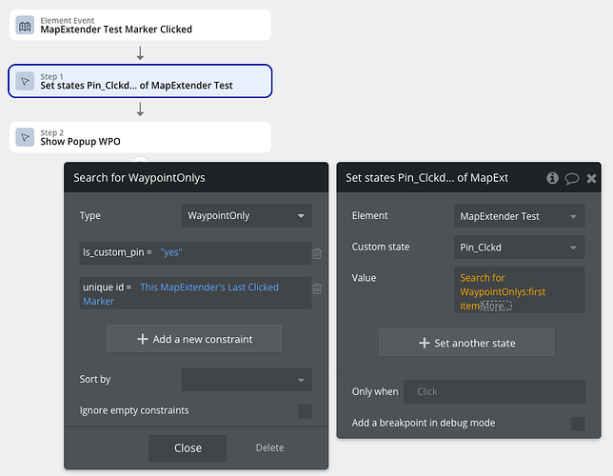Image resolution: width=613 pixels, height=476 pixels.
Task: Click the cursor icon on Step 1
Action: [26, 81]
